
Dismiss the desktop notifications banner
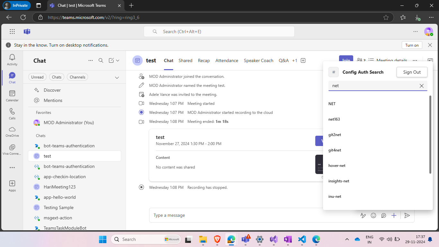[430, 45]
